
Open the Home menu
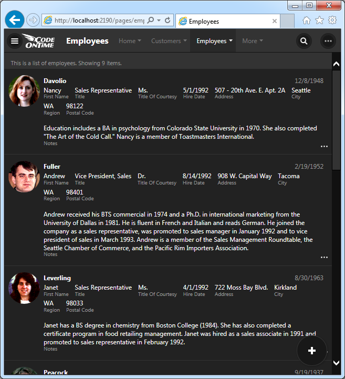(x=130, y=41)
